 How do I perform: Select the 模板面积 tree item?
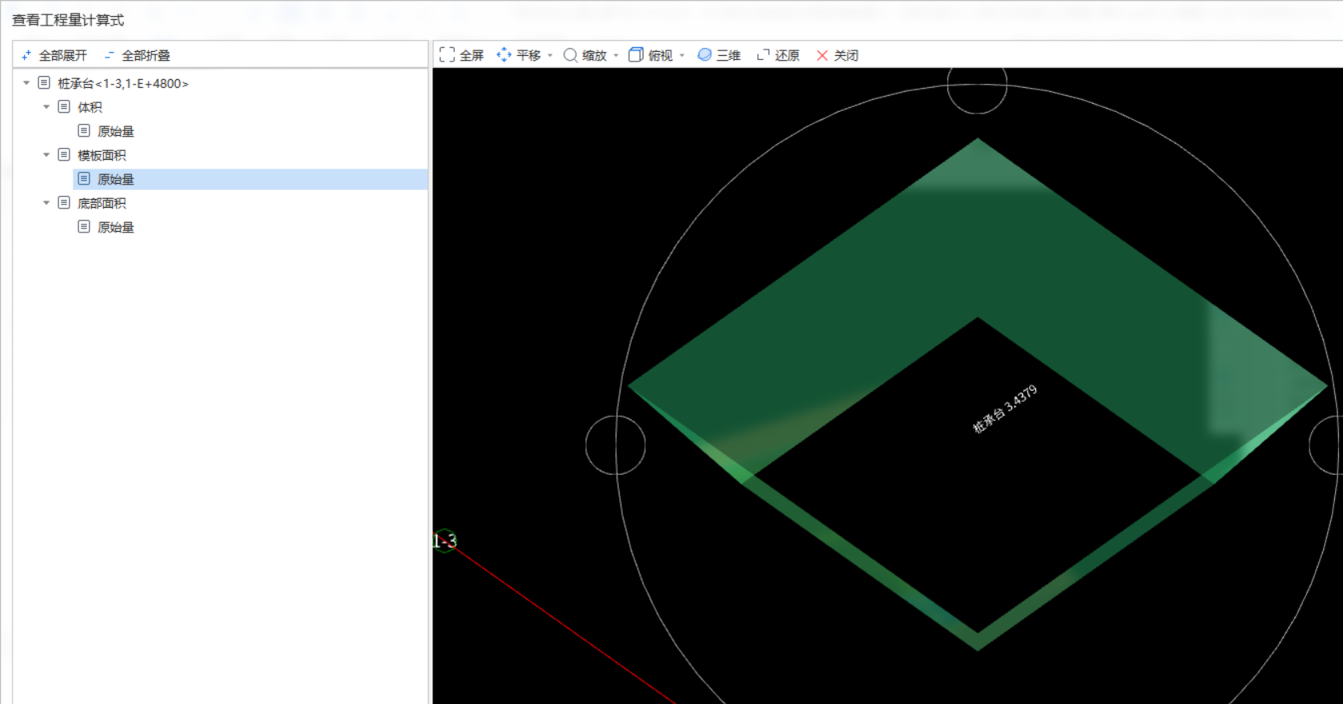(x=102, y=155)
